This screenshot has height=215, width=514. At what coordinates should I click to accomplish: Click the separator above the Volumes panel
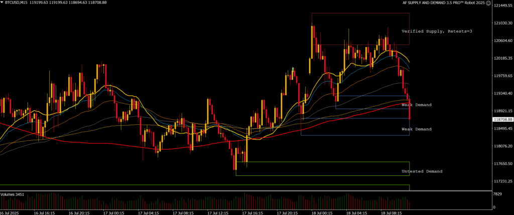click(x=246, y=191)
